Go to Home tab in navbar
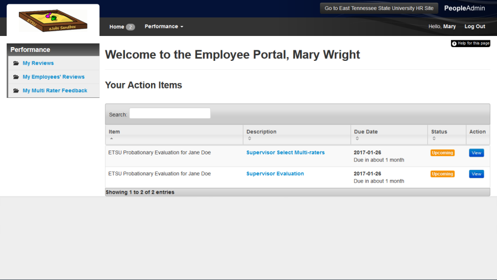 (117, 27)
